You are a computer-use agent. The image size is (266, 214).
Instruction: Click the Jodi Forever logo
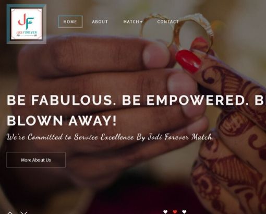coord(27,24)
